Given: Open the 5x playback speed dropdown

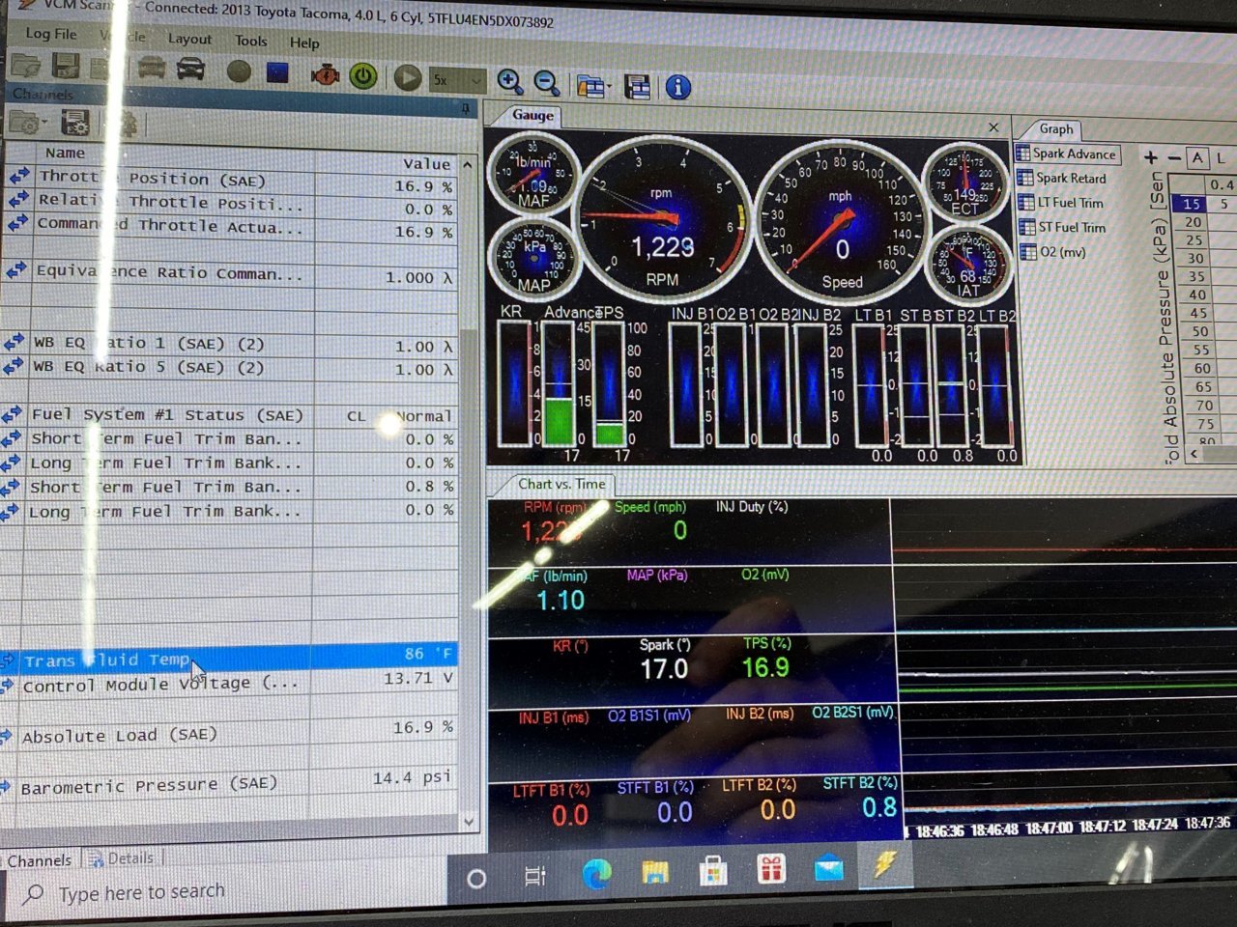Looking at the screenshot, I should coord(457,79).
